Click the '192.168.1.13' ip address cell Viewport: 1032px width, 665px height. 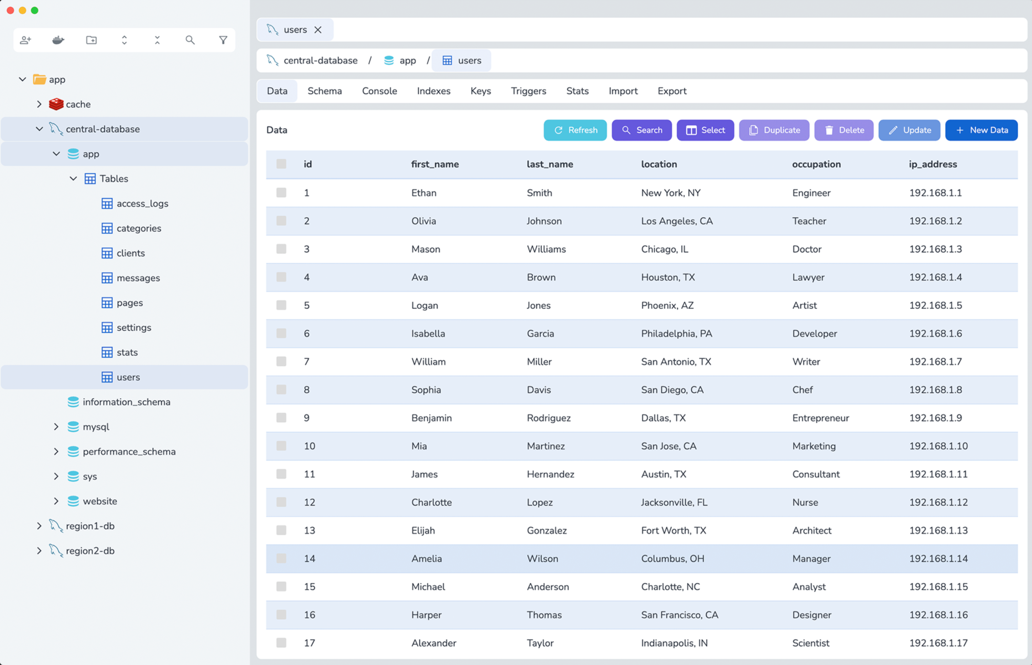coord(938,530)
